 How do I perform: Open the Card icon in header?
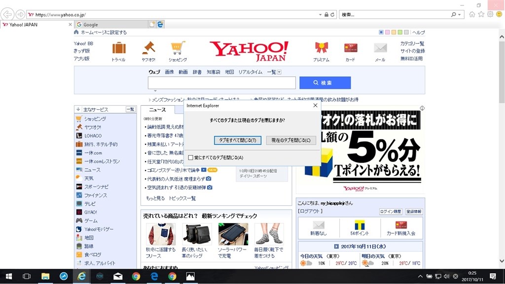(351, 48)
